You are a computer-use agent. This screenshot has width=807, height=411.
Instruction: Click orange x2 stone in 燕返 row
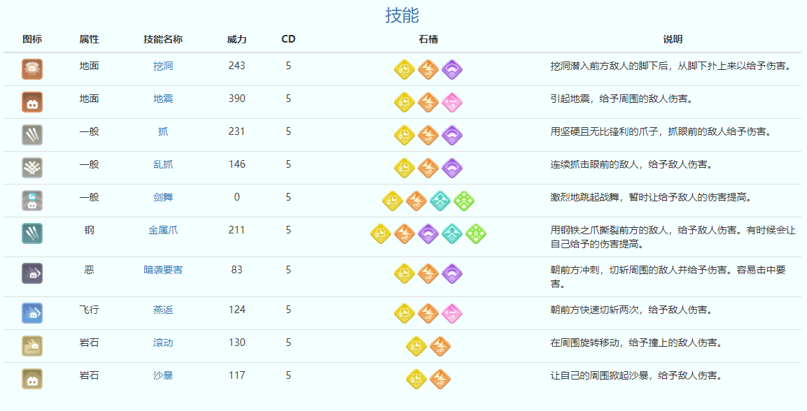428,314
